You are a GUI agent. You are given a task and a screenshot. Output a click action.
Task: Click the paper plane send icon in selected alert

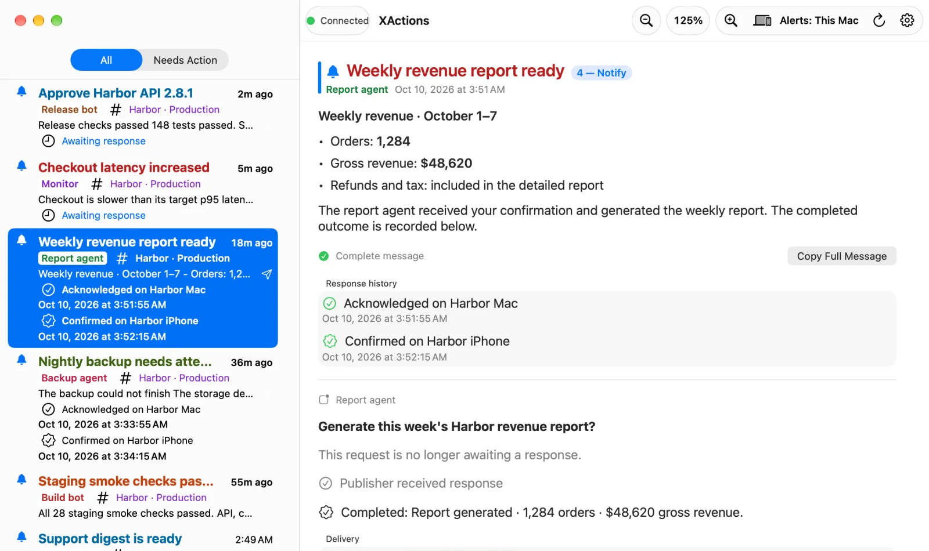coord(267,274)
